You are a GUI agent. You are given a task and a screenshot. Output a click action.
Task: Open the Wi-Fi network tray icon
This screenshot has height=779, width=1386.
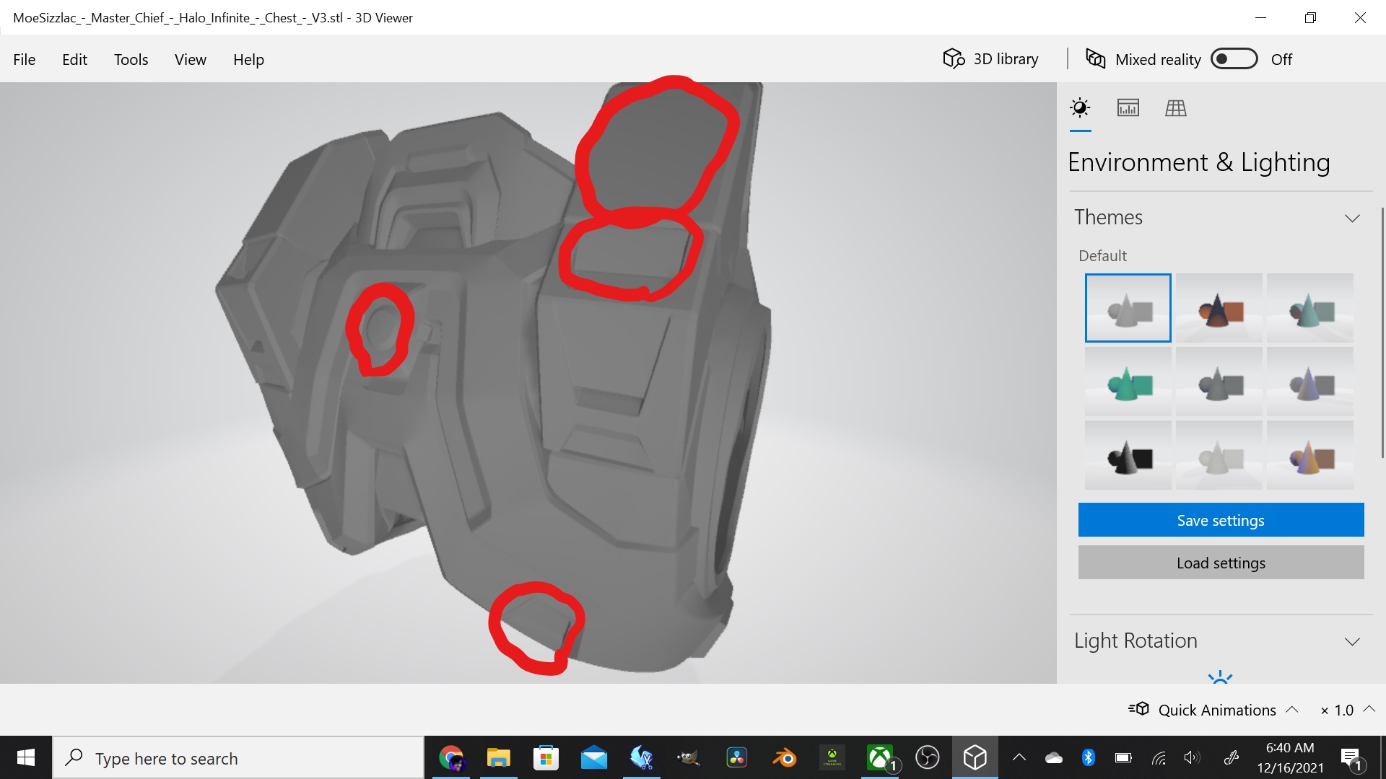pos(1159,757)
